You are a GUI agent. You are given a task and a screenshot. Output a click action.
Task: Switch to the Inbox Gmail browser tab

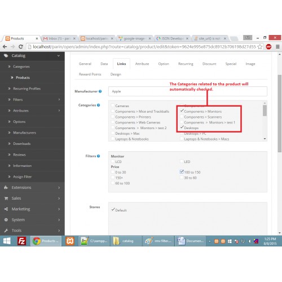click(x=59, y=38)
